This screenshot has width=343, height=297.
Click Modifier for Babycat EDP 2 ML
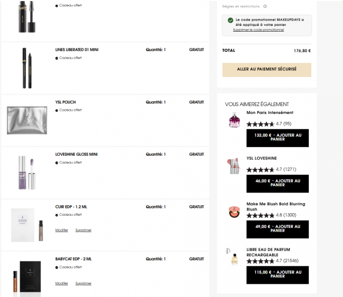coord(61,283)
